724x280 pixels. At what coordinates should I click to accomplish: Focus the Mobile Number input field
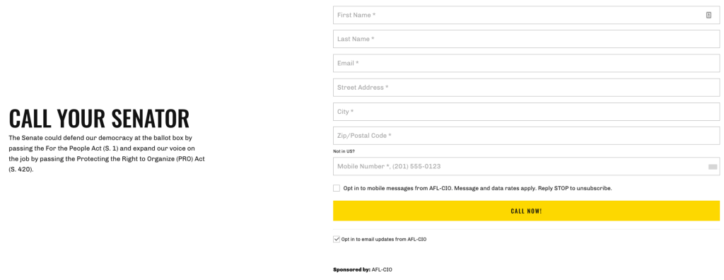pos(526,166)
